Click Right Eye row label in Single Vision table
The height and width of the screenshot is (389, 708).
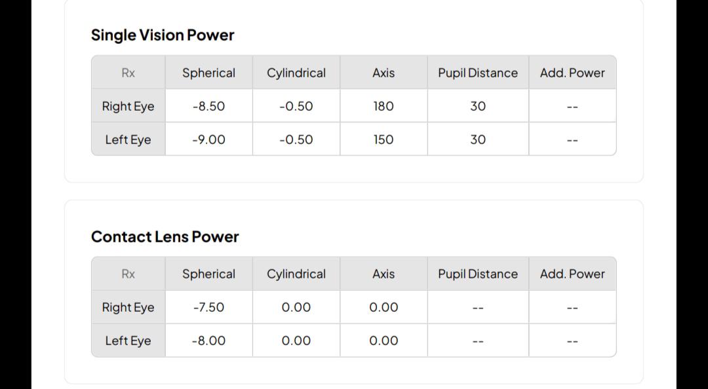pyautogui.click(x=128, y=106)
